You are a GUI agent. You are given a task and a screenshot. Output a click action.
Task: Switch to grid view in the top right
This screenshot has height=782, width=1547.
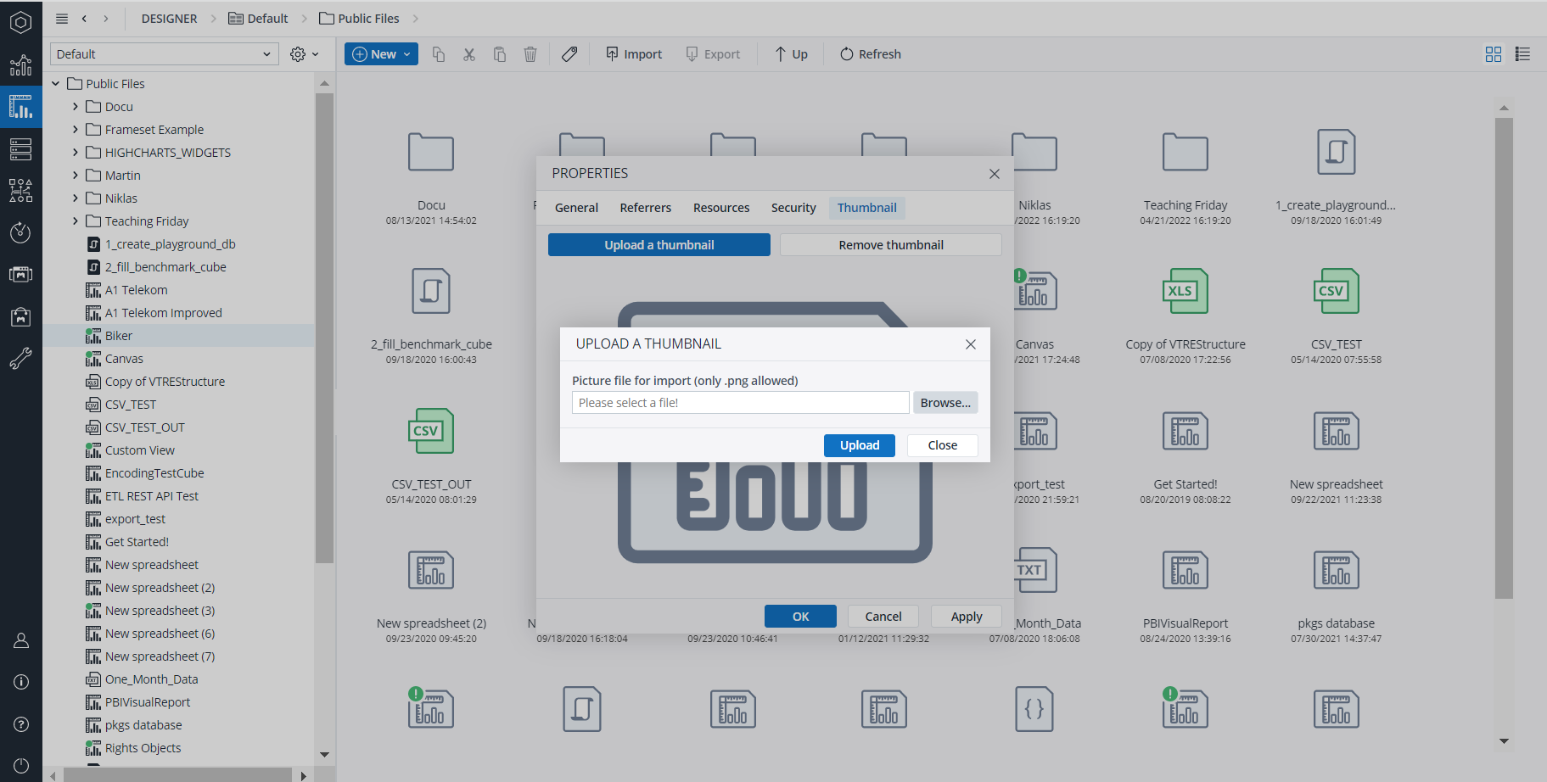[x=1494, y=53]
